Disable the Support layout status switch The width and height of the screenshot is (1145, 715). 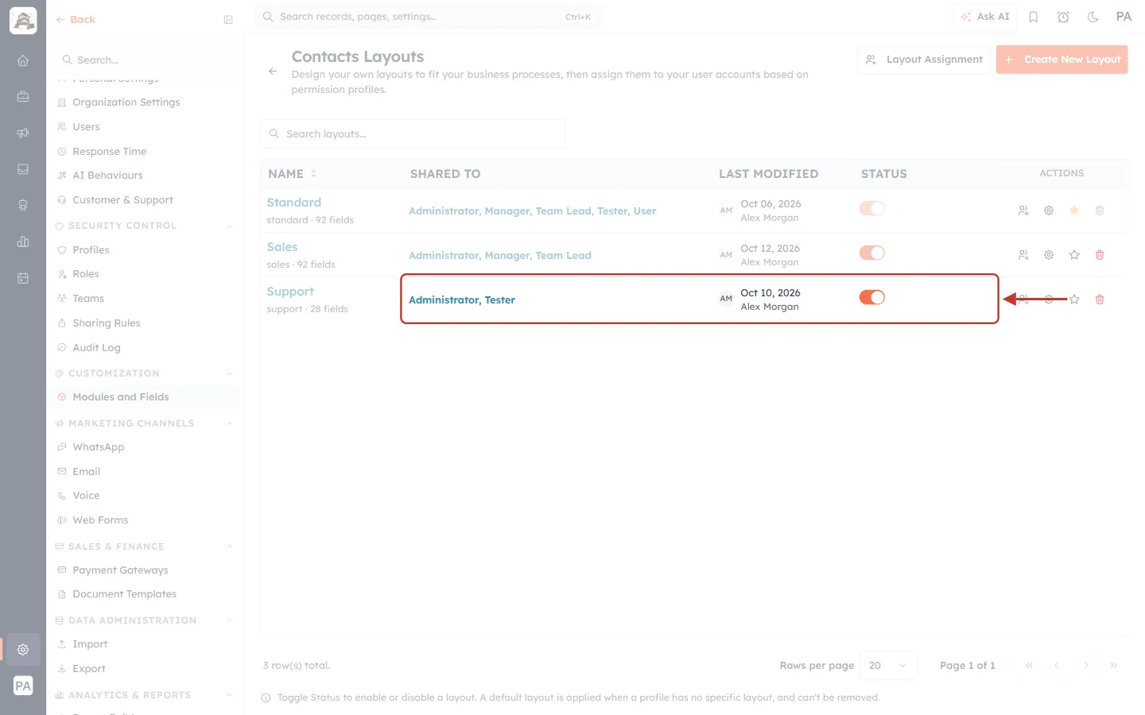click(872, 297)
